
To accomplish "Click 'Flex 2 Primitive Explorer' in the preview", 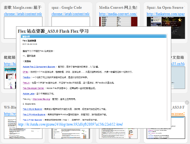I will click(34, 114).
